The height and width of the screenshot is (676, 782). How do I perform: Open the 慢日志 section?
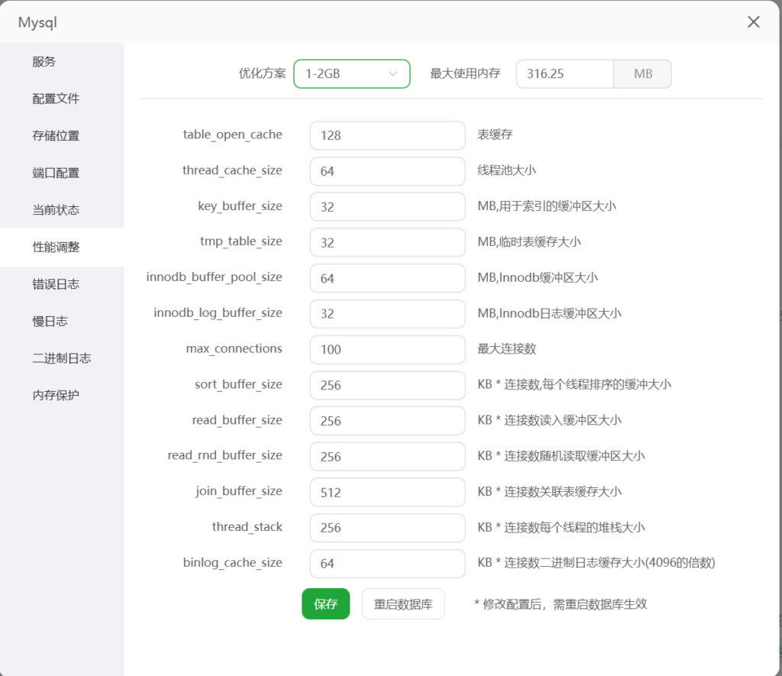pyautogui.click(x=50, y=321)
